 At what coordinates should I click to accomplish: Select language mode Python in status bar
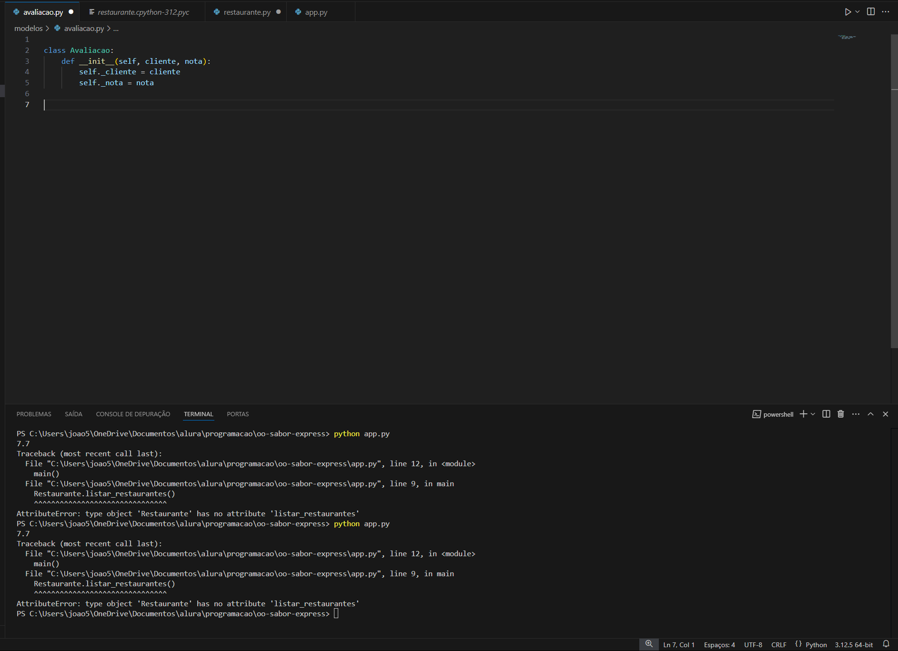[816, 645]
